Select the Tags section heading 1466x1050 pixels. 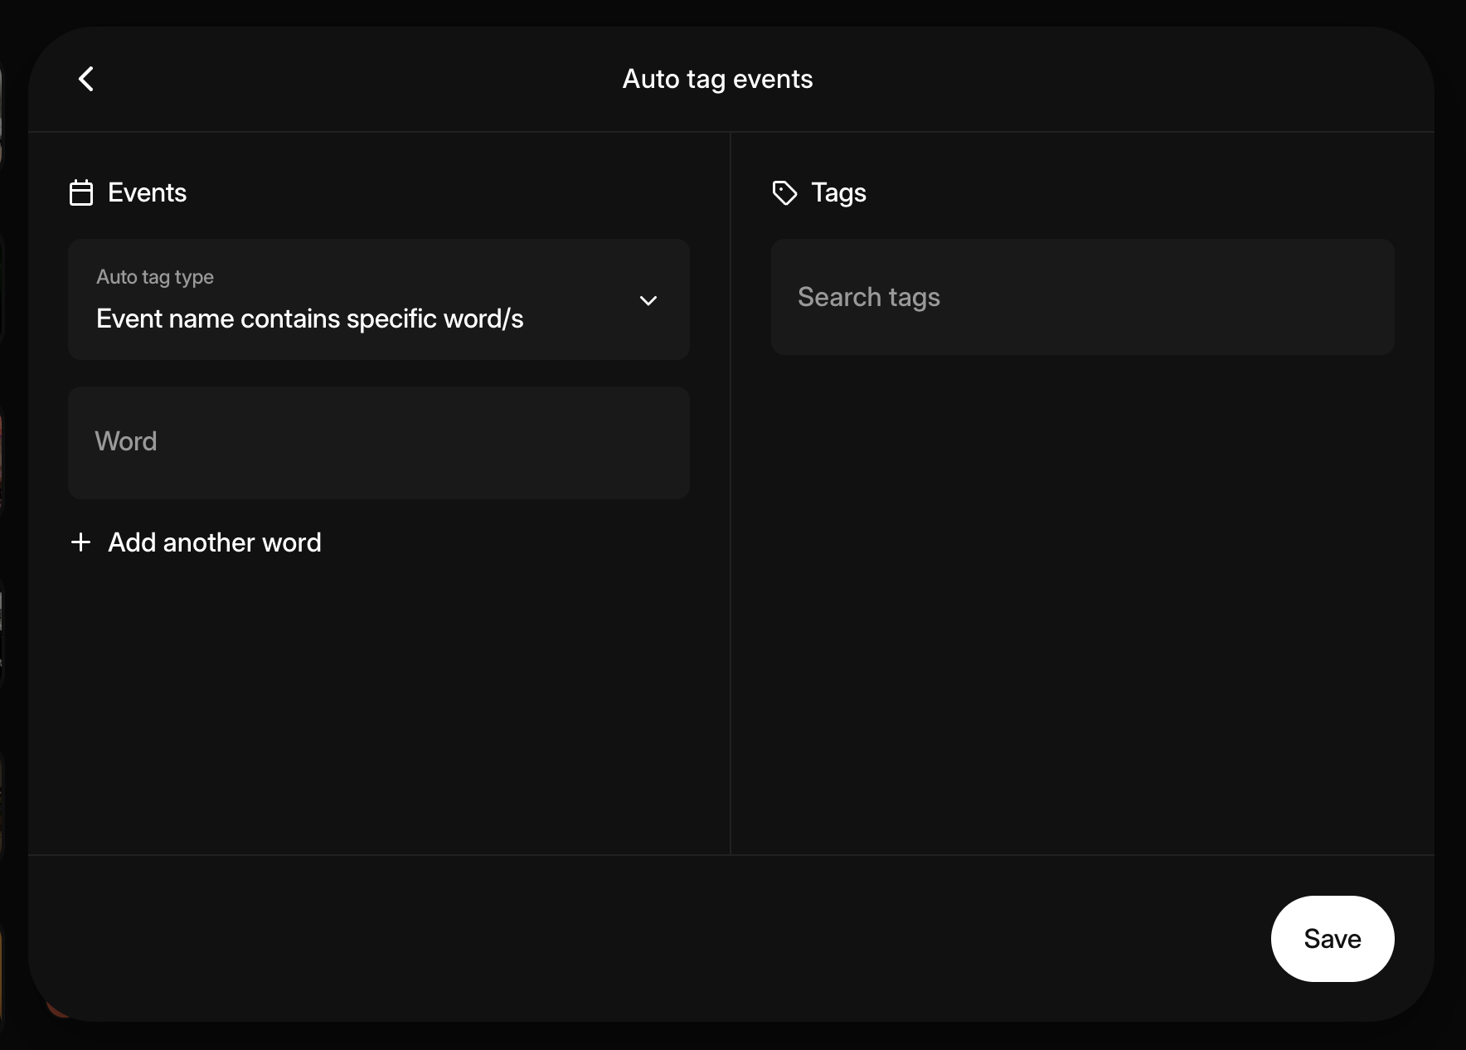[838, 193]
